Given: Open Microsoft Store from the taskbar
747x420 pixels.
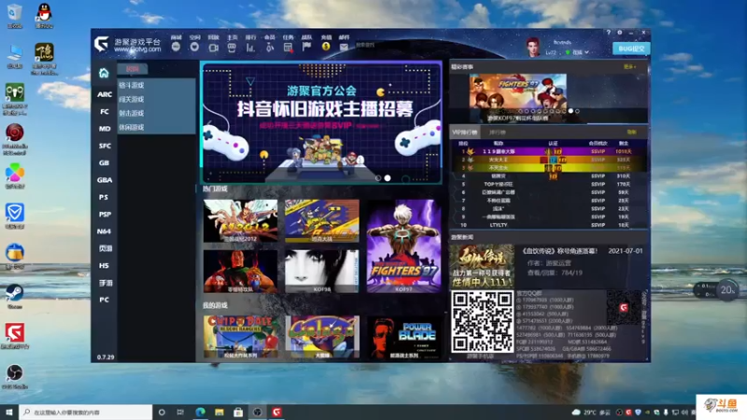Looking at the screenshot, I should click(x=238, y=412).
